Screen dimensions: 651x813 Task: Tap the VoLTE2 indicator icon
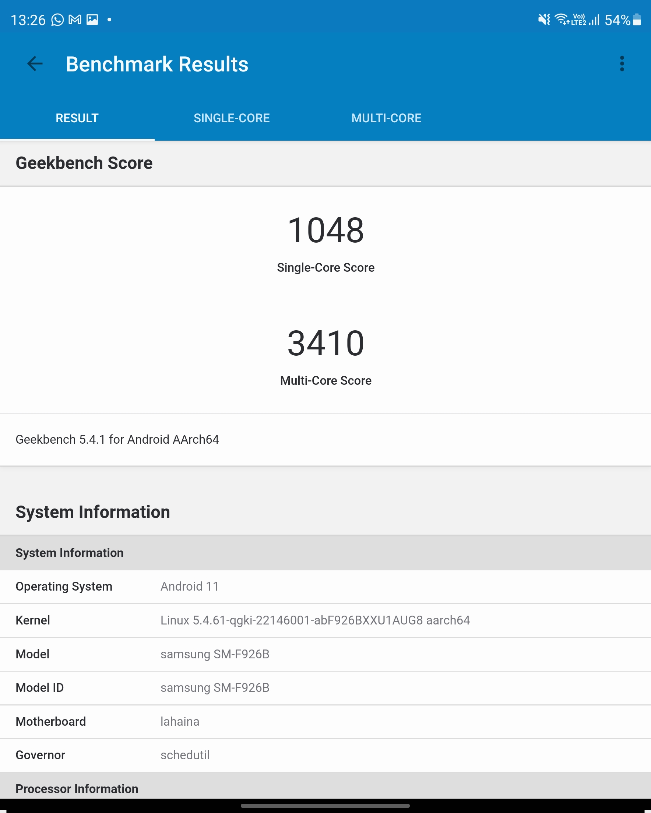[x=578, y=19]
